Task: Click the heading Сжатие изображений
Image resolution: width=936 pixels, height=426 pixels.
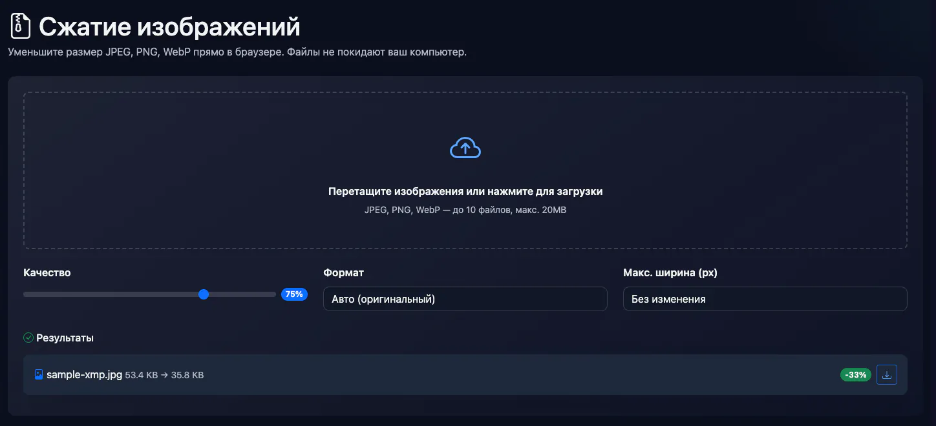Action: click(169, 27)
